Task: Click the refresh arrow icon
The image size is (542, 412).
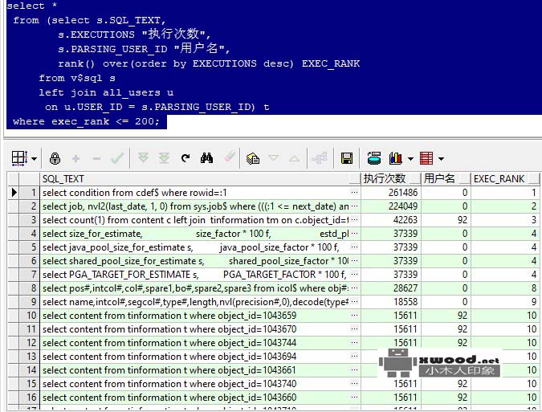Action: click(185, 158)
